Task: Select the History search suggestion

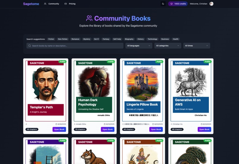Action: [141, 39]
